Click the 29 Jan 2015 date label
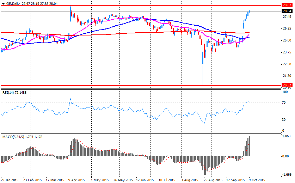Viewport: 295px width, 183px height. point(10,180)
